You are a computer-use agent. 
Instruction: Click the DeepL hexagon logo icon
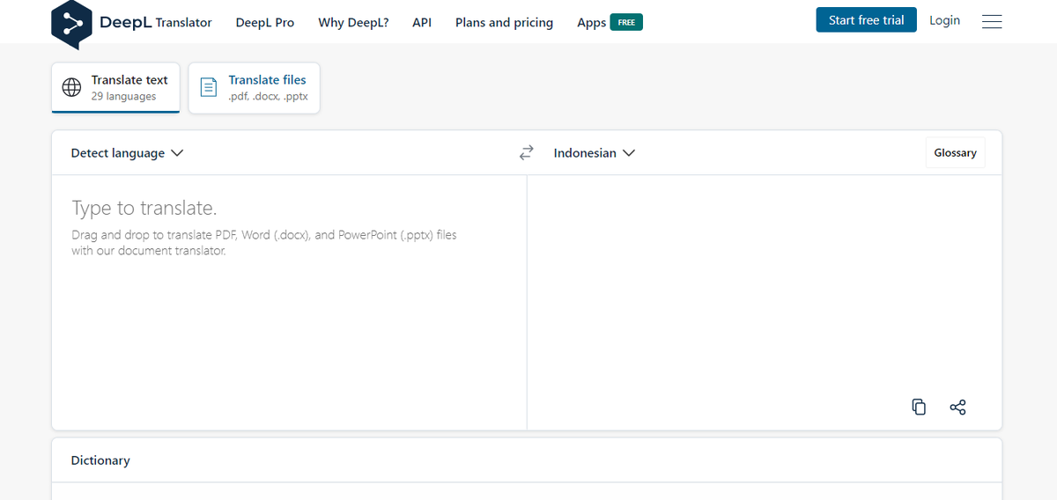(71, 23)
